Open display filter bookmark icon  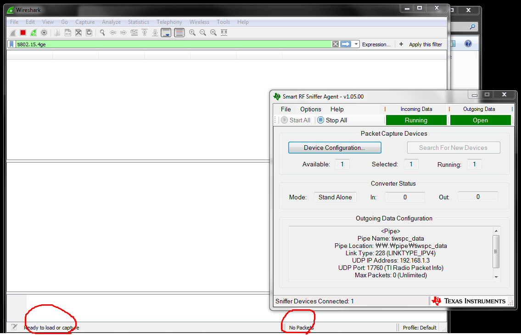click(11, 44)
